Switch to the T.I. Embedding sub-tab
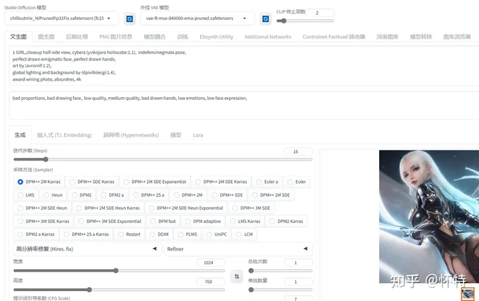The image size is (479, 301). [x=64, y=135]
